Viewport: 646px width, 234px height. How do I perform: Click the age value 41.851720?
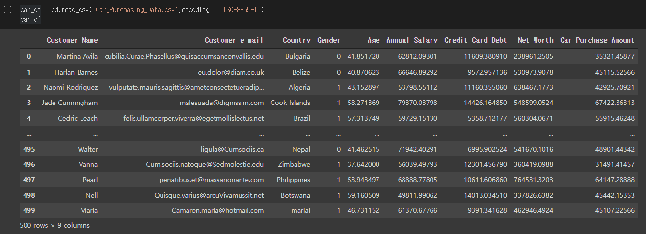(x=363, y=56)
